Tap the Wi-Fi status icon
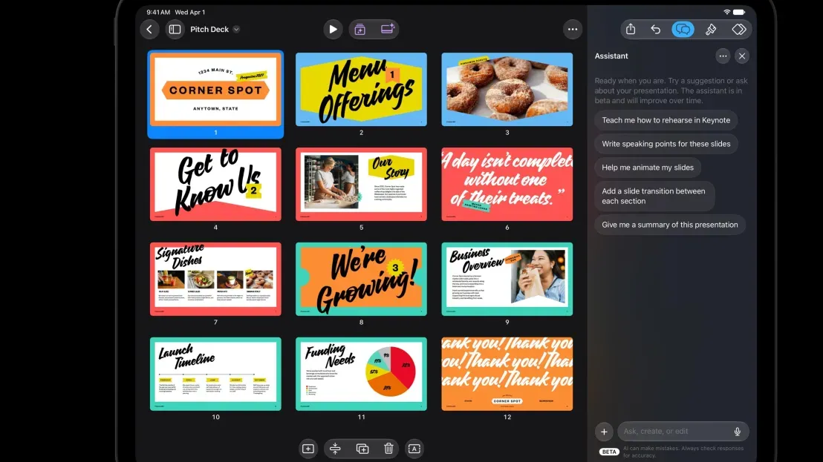The width and height of the screenshot is (823, 462). pyautogui.click(x=727, y=12)
